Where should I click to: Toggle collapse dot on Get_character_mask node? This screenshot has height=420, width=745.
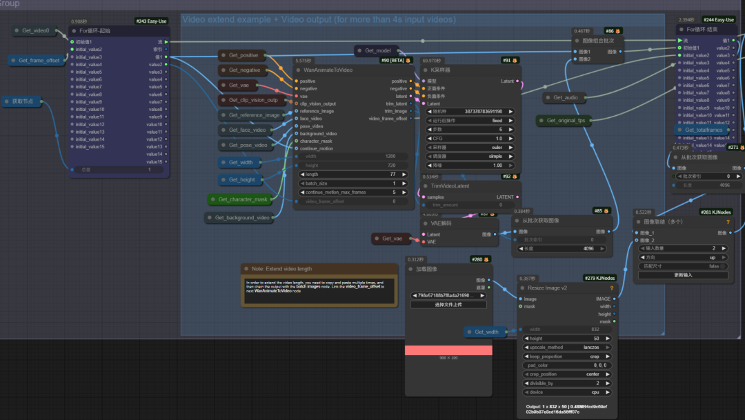pyautogui.click(x=213, y=199)
